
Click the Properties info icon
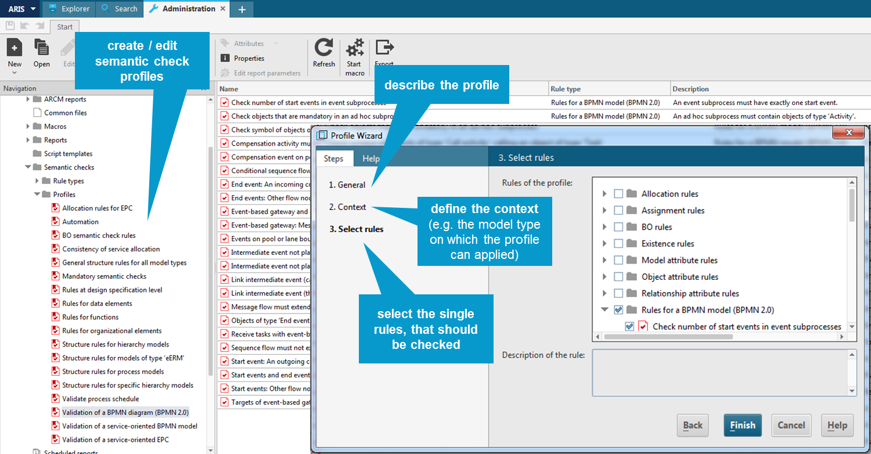pos(225,58)
